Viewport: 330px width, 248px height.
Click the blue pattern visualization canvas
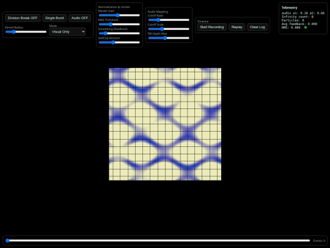pos(165,124)
